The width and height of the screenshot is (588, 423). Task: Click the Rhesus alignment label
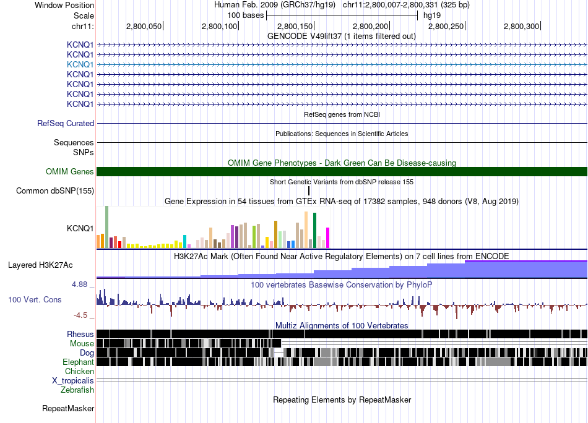(80, 334)
